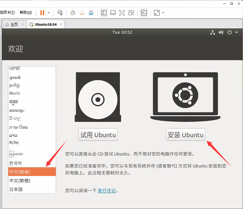Switch to Unity mode

pos(131,13)
